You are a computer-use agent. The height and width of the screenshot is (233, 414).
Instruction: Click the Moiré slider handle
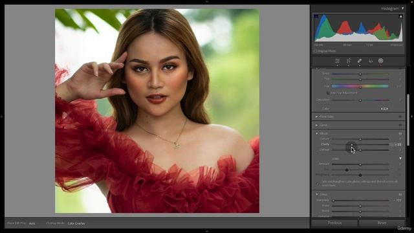point(360,212)
